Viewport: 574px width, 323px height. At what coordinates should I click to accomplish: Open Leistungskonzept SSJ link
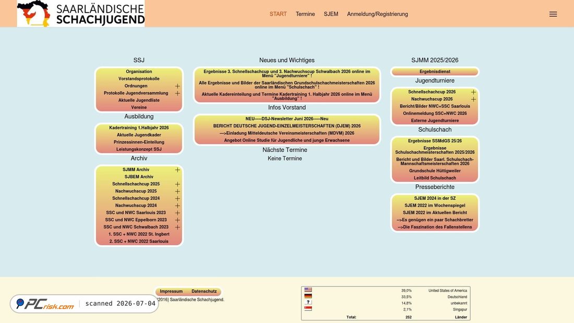139,149
